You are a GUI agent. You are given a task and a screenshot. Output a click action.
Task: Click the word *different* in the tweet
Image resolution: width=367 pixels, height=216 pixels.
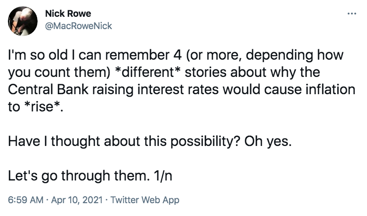point(148,72)
